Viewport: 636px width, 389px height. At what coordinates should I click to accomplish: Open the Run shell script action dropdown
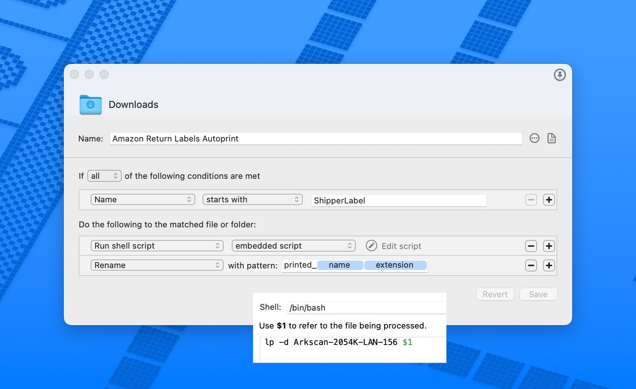click(157, 246)
